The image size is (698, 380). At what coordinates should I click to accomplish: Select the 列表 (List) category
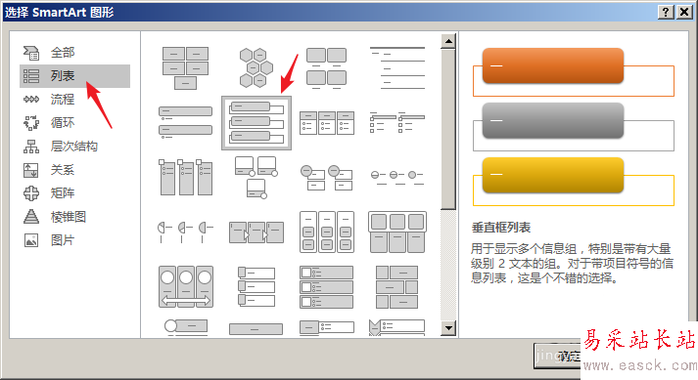click(x=74, y=76)
